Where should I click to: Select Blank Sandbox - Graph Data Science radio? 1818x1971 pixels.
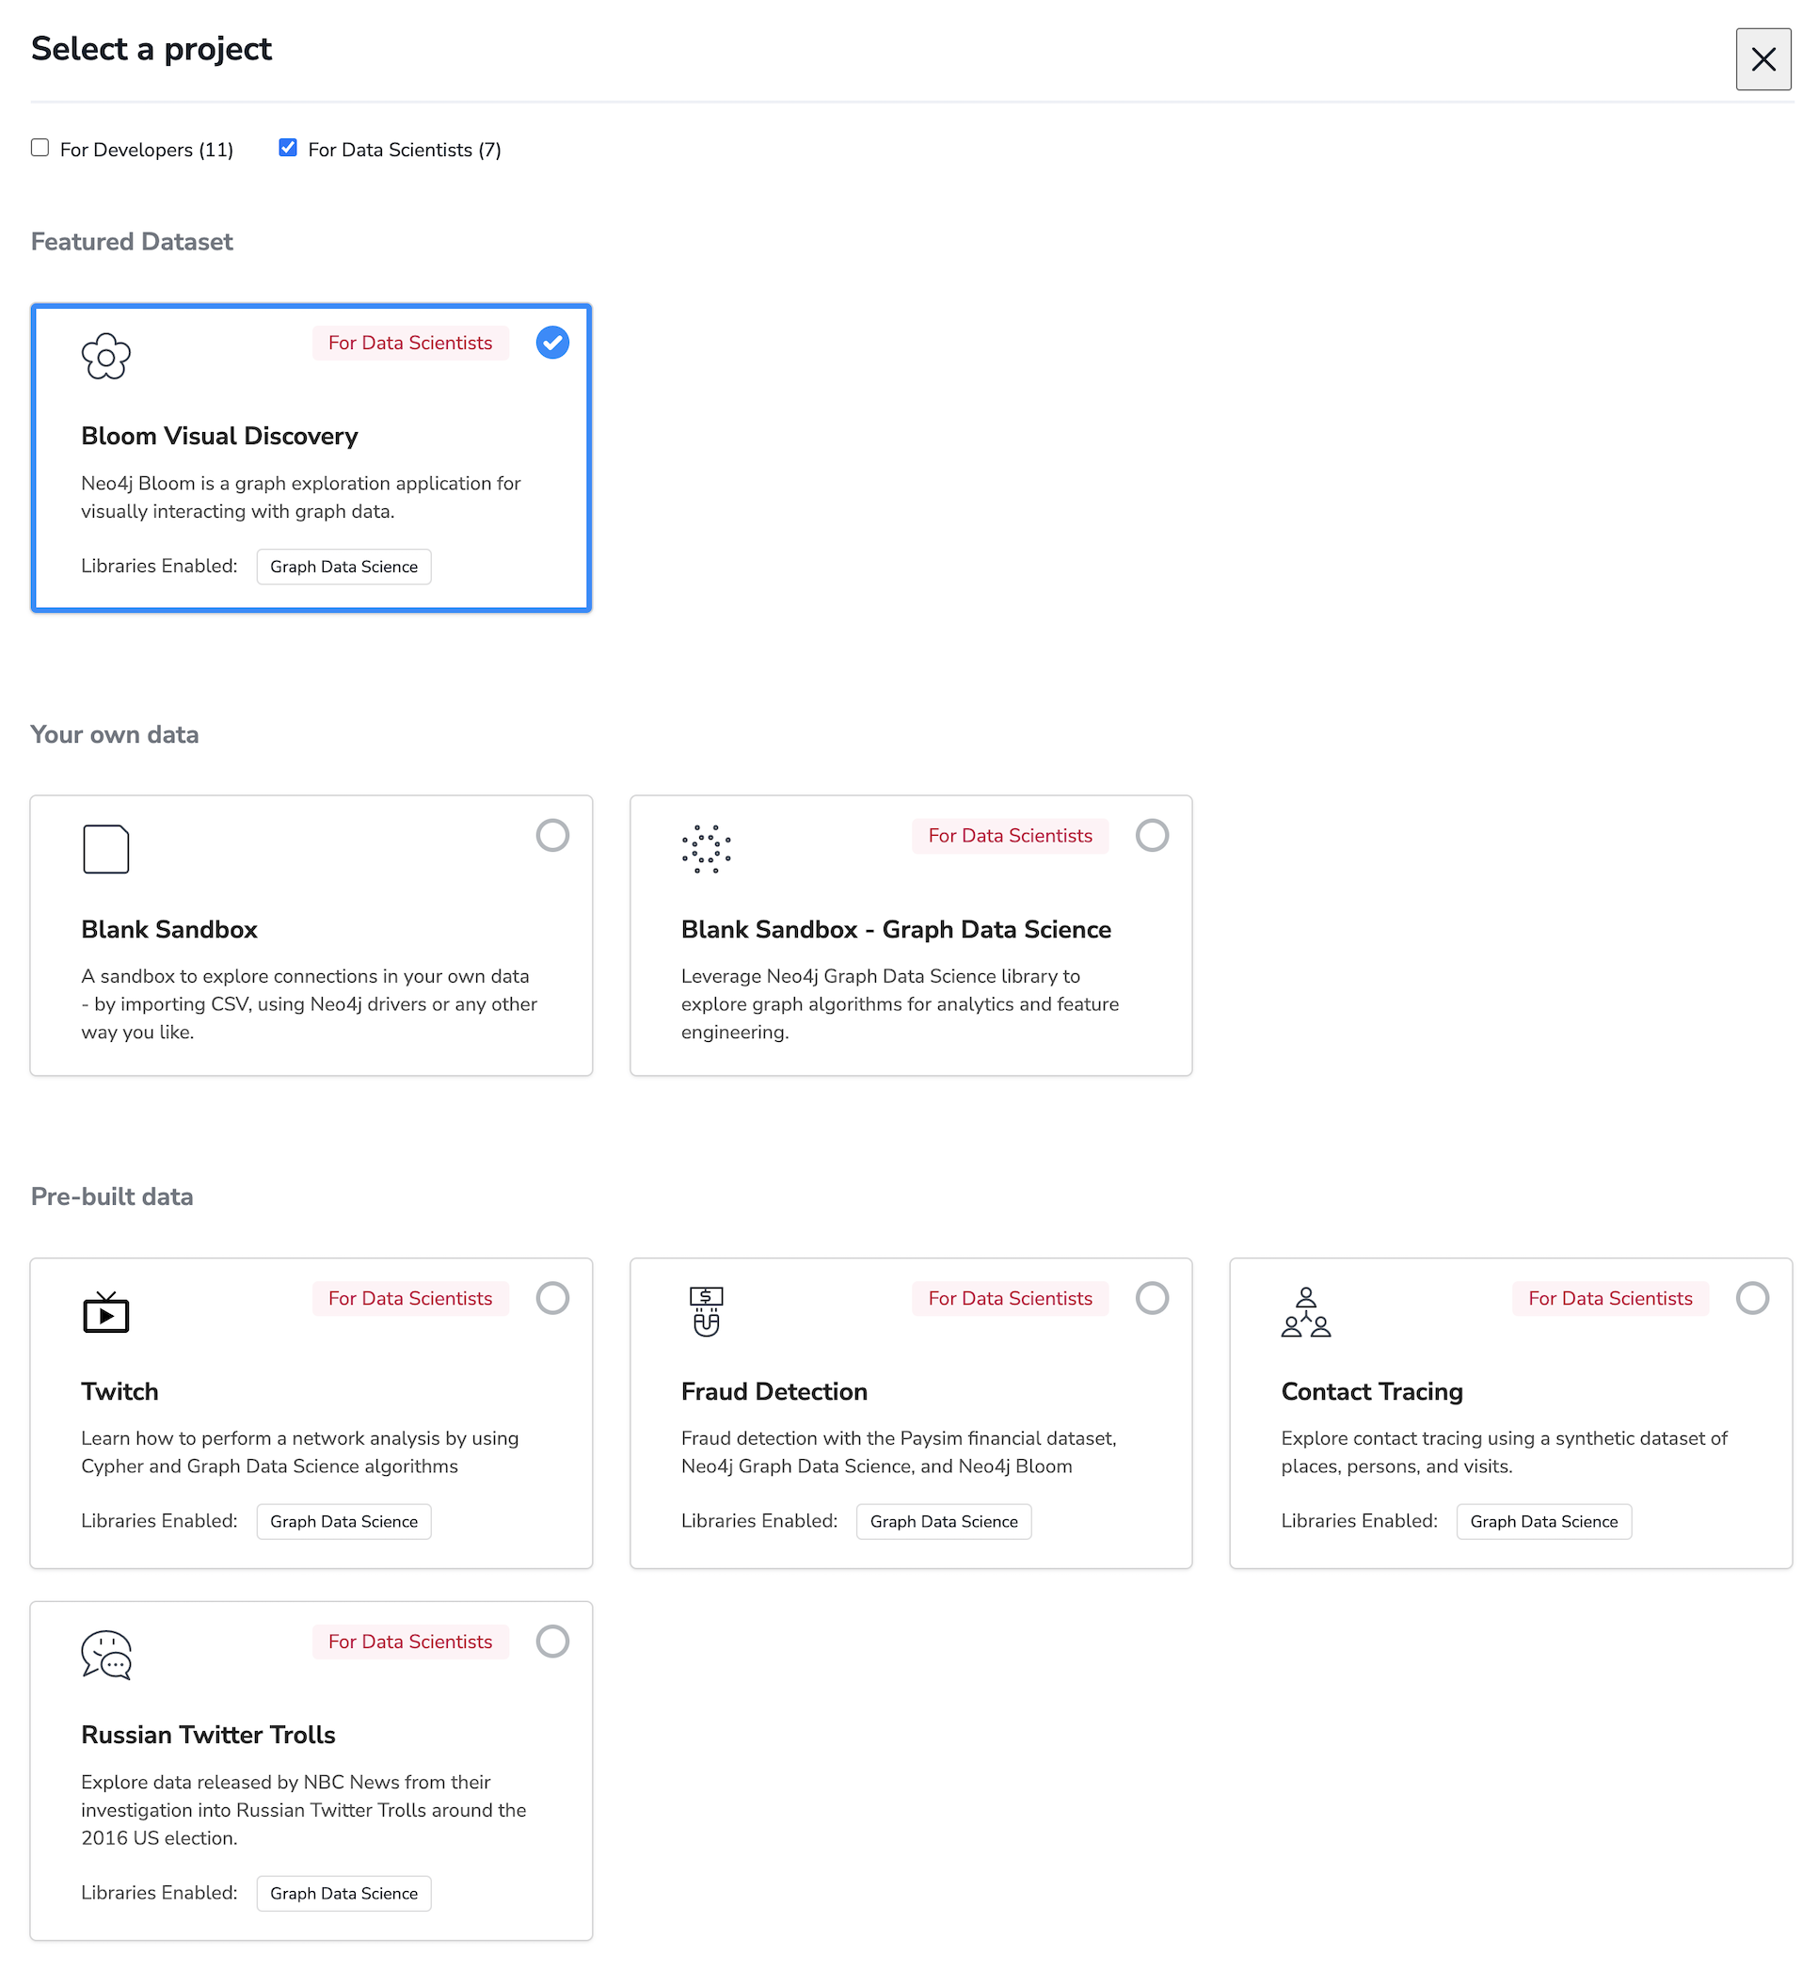pos(1153,836)
